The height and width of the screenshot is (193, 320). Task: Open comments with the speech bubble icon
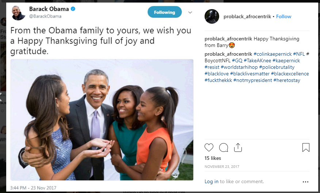pyautogui.click(x=224, y=147)
